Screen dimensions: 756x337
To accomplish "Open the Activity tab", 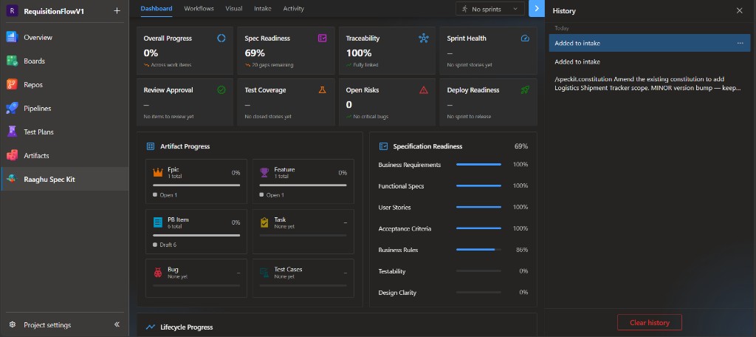I will pyautogui.click(x=294, y=9).
